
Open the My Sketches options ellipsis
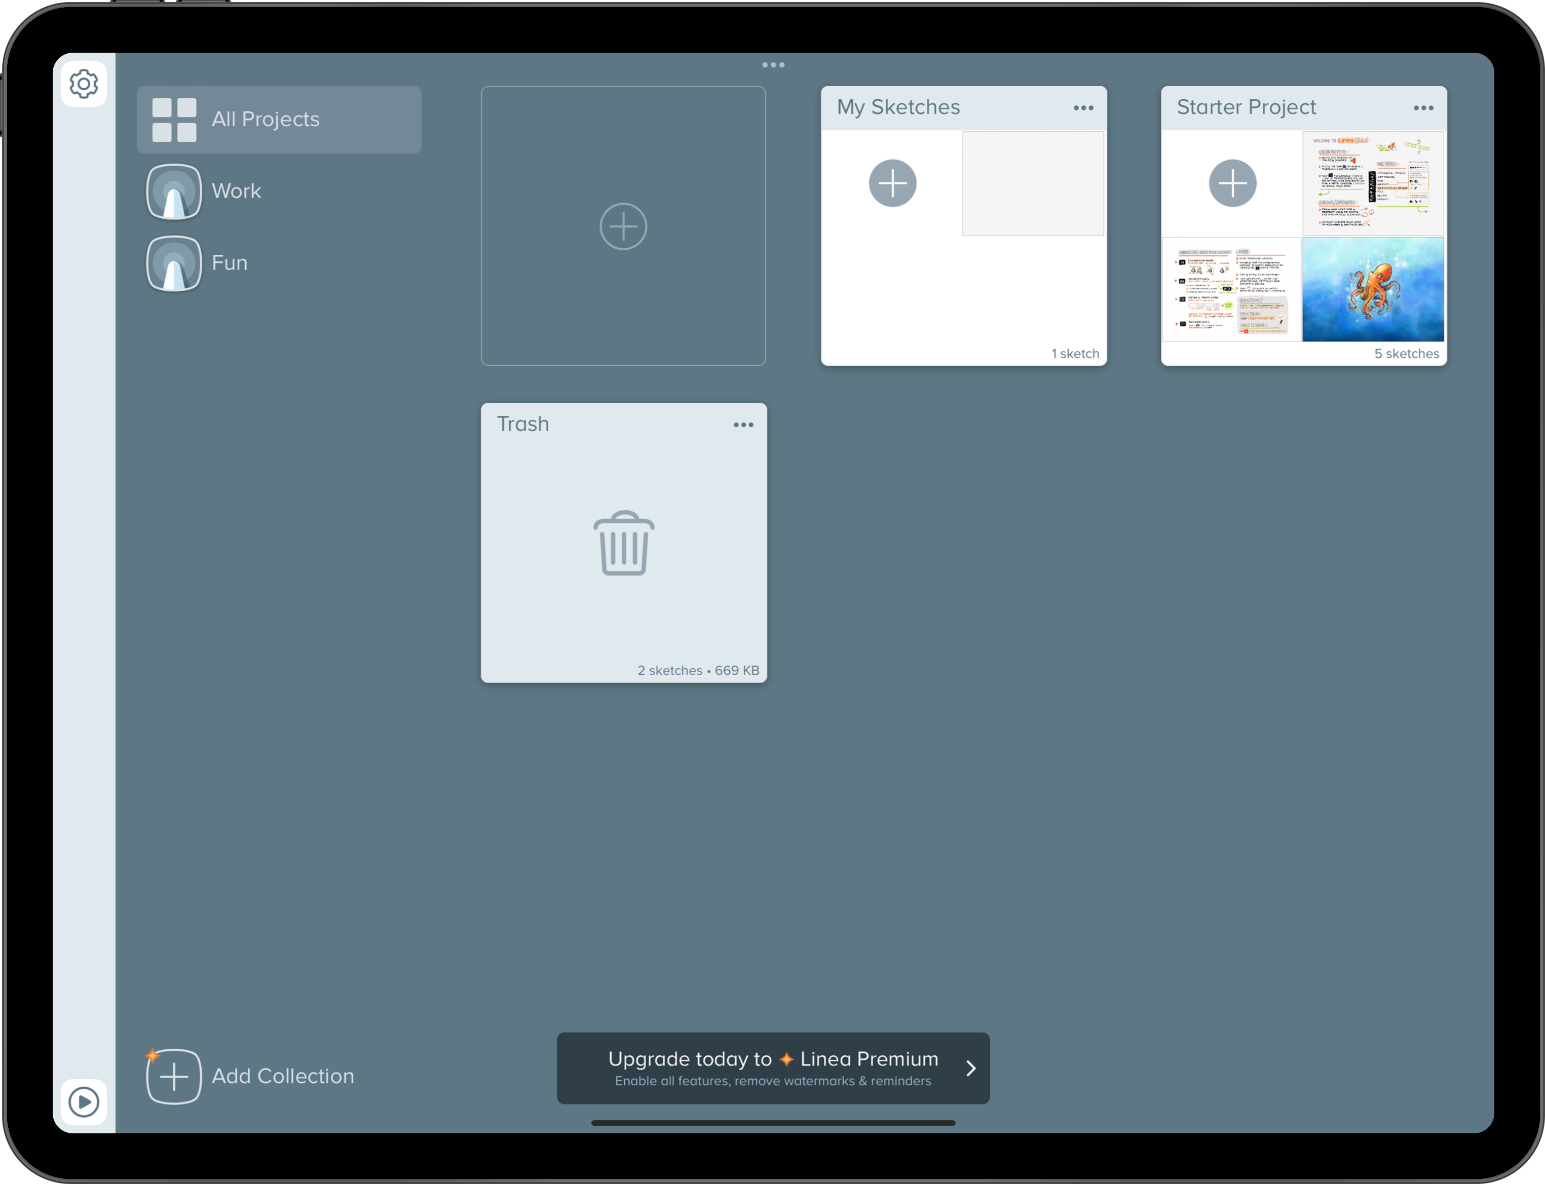click(x=1083, y=108)
